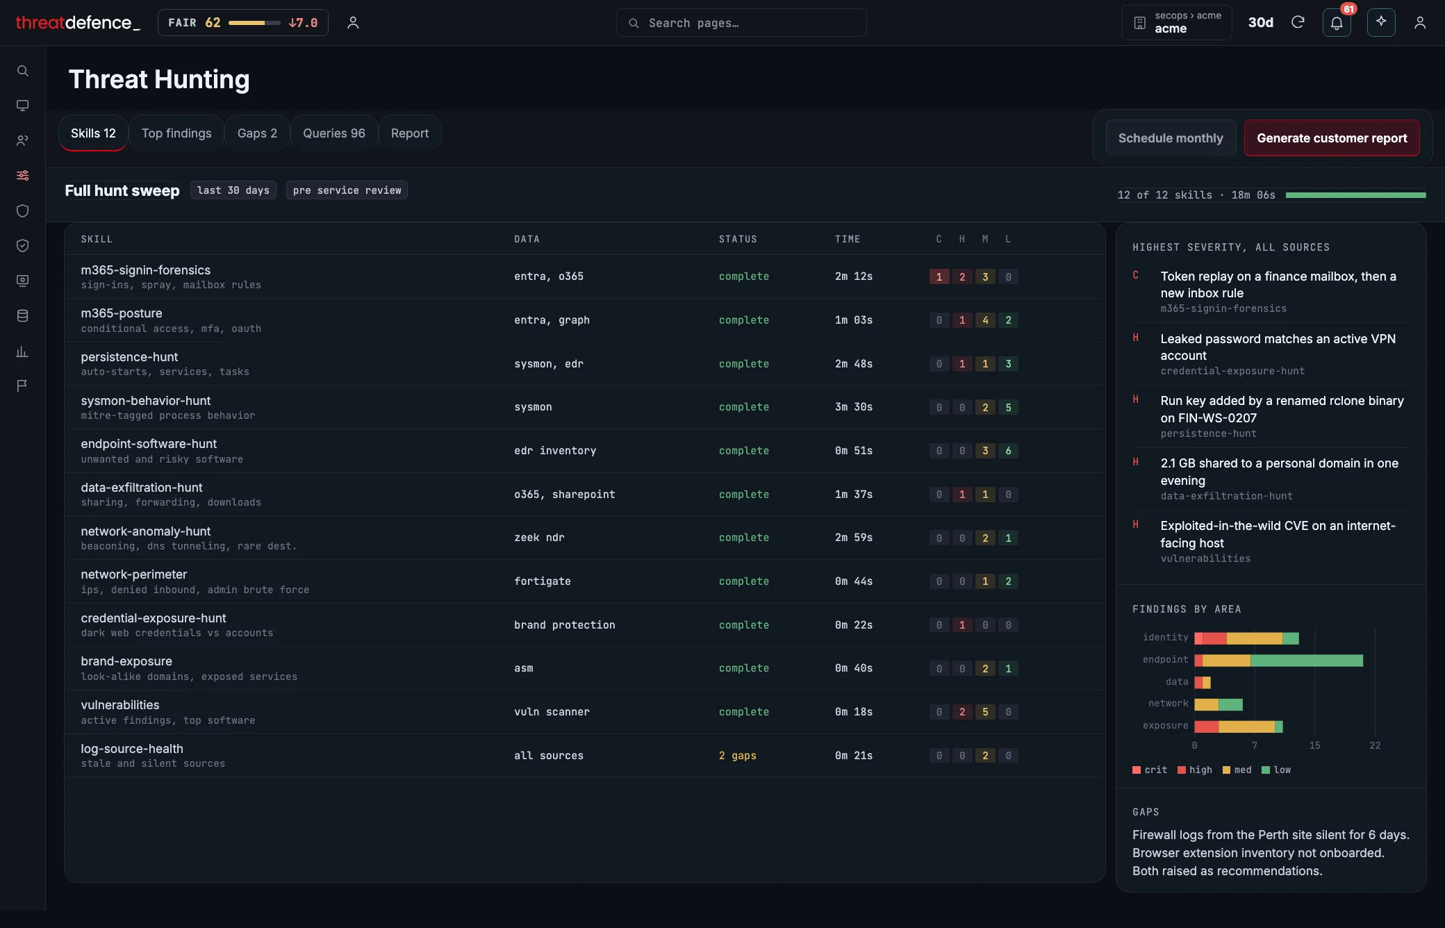Open the monitor icon in sidebar
Image resolution: width=1445 pixels, height=928 pixels.
(x=22, y=106)
